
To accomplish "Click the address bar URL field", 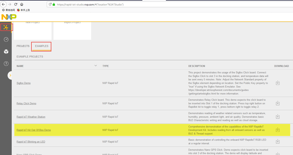I will click(170, 4).
